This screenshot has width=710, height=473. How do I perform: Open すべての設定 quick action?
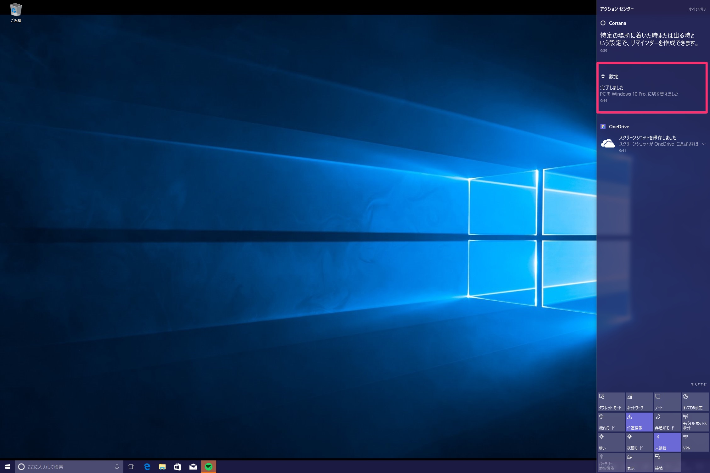[x=695, y=402]
